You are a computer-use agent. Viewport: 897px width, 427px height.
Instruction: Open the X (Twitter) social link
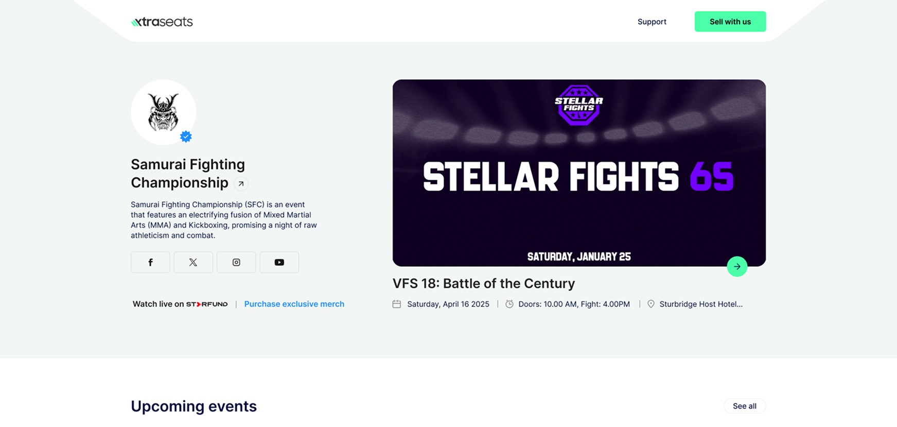coord(193,262)
